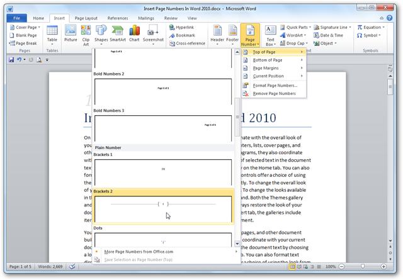403x280 pixels.
Task: Switch to Print Layout view
Action: [292, 267]
